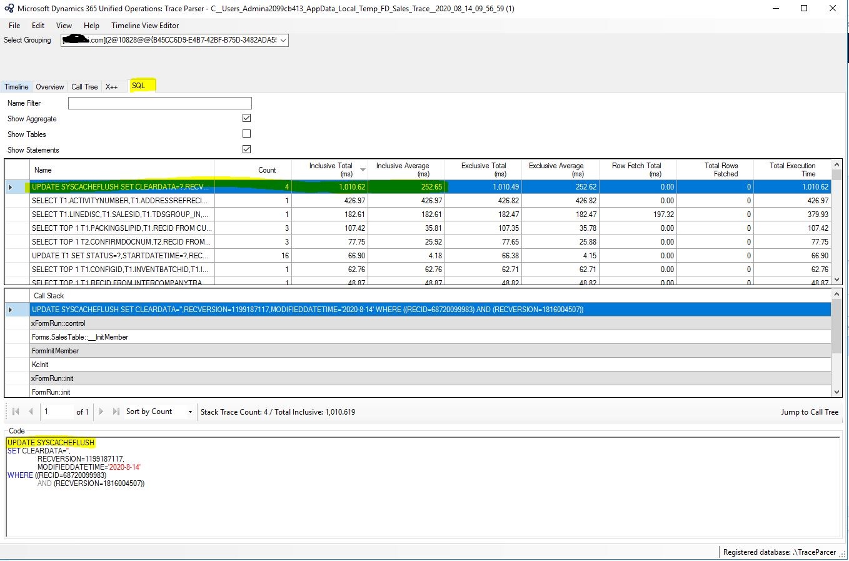Sort by Total Execution Time column header
This screenshot has width=849, height=561.
tap(791, 170)
